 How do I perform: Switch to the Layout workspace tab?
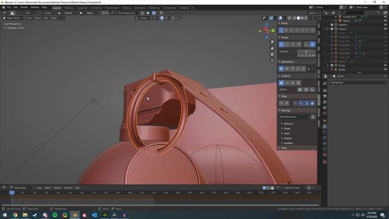pos(57,8)
